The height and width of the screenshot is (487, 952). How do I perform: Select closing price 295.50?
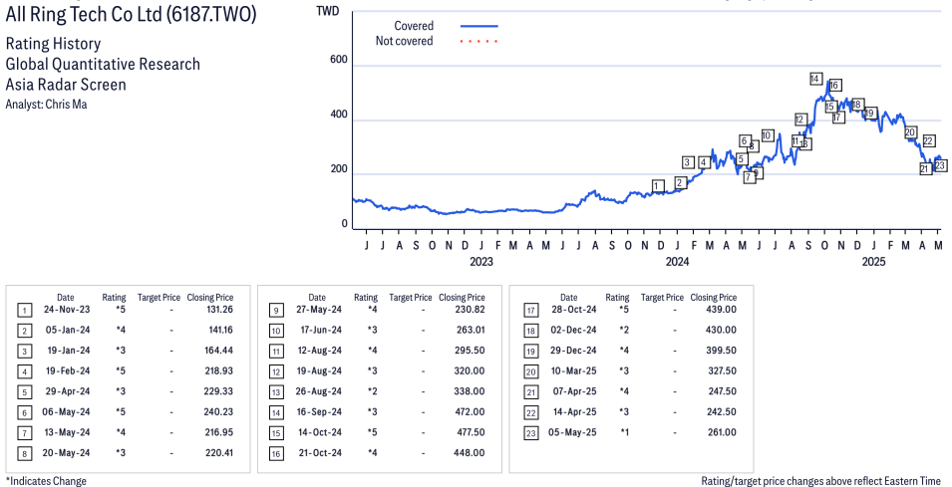point(470,351)
